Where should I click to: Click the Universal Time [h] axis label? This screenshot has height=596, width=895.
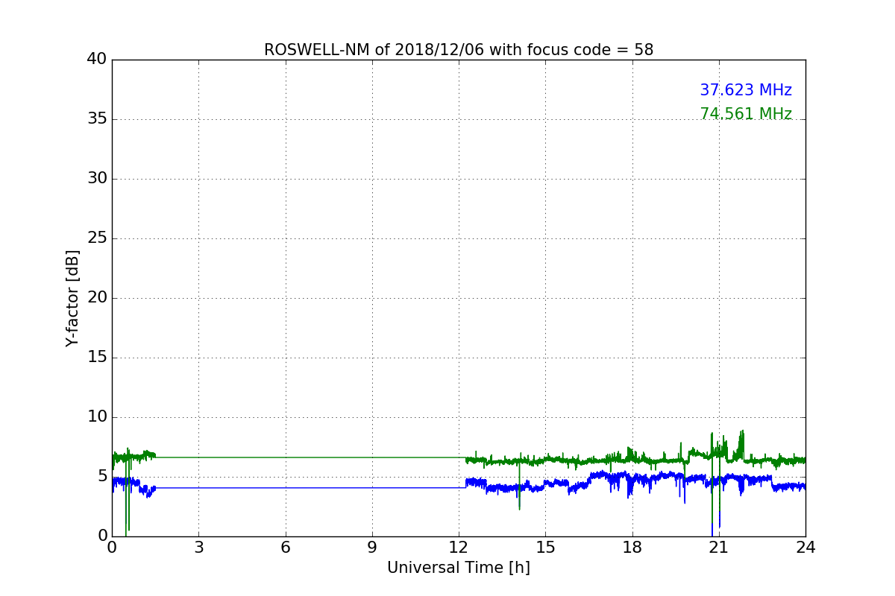(x=459, y=568)
